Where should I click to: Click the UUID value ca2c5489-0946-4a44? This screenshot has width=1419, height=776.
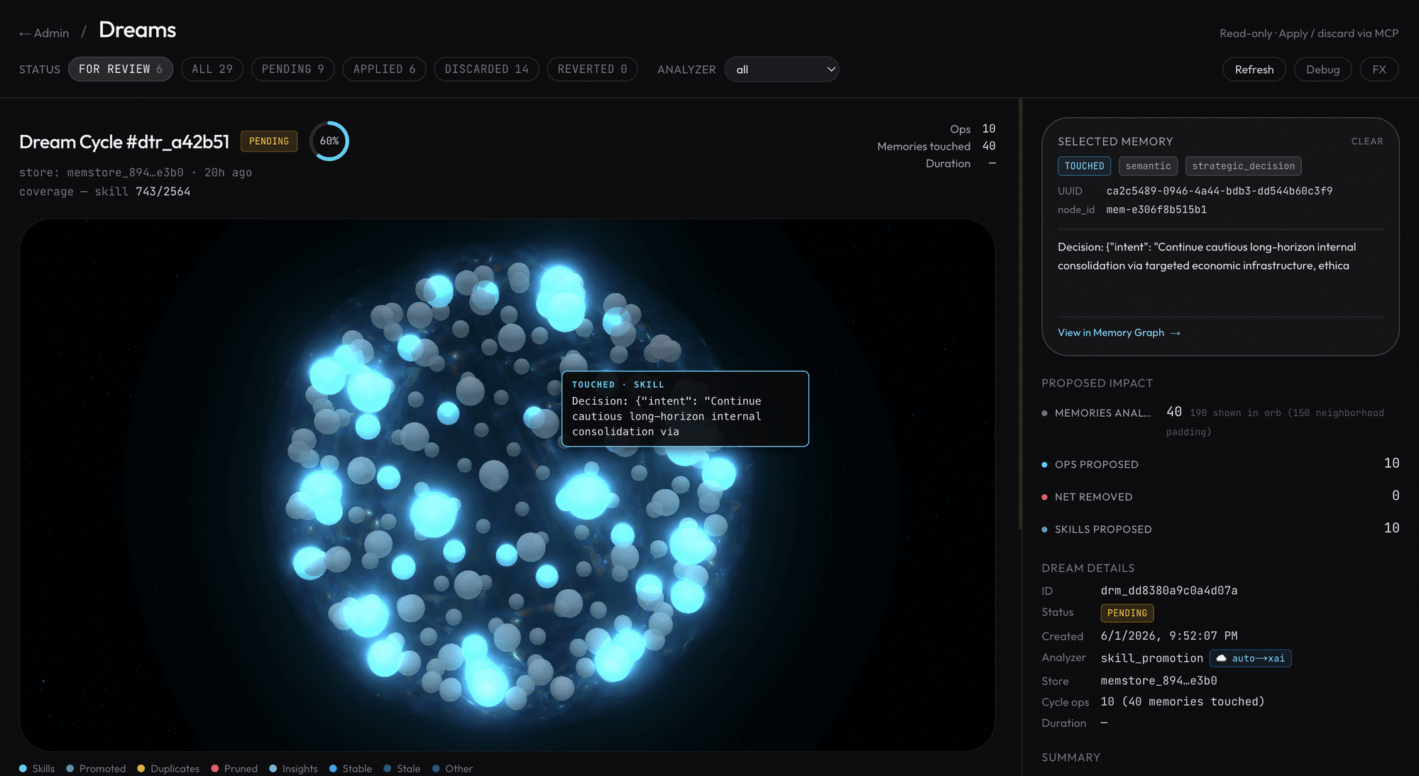(1219, 191)
